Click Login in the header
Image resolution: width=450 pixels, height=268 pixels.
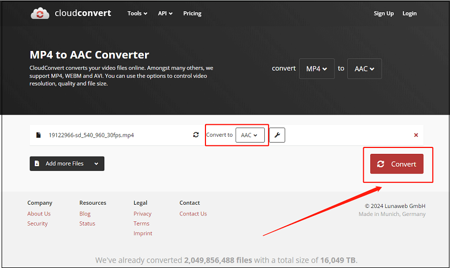click(409, 13)
